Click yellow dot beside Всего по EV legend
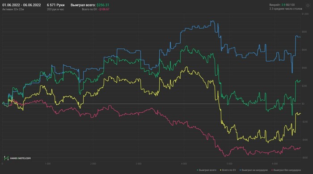313x174 pixels. (220, 170)
